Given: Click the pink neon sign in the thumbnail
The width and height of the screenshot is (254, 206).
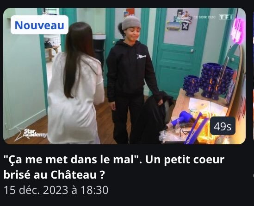Looking at the screenshot, I should pyautogui.click(x=238, y=31).
